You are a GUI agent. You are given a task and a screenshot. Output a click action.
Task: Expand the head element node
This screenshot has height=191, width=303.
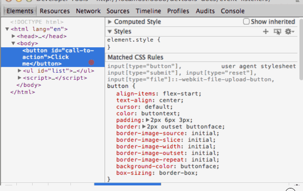13,36
